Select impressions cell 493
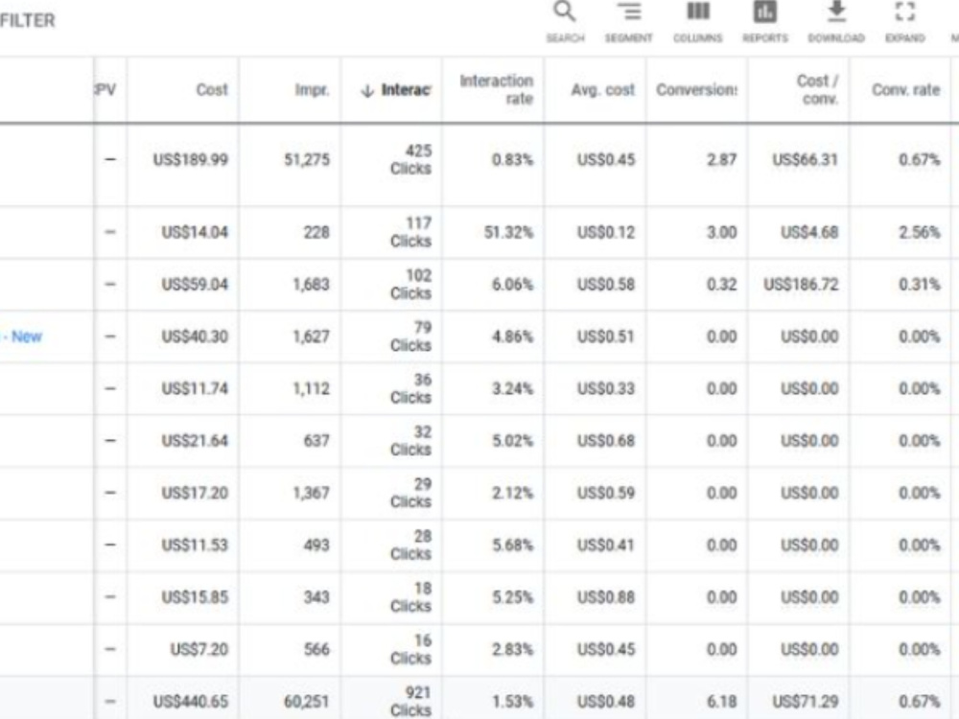This screenshot has width=959, height=719. coord(316,545)
